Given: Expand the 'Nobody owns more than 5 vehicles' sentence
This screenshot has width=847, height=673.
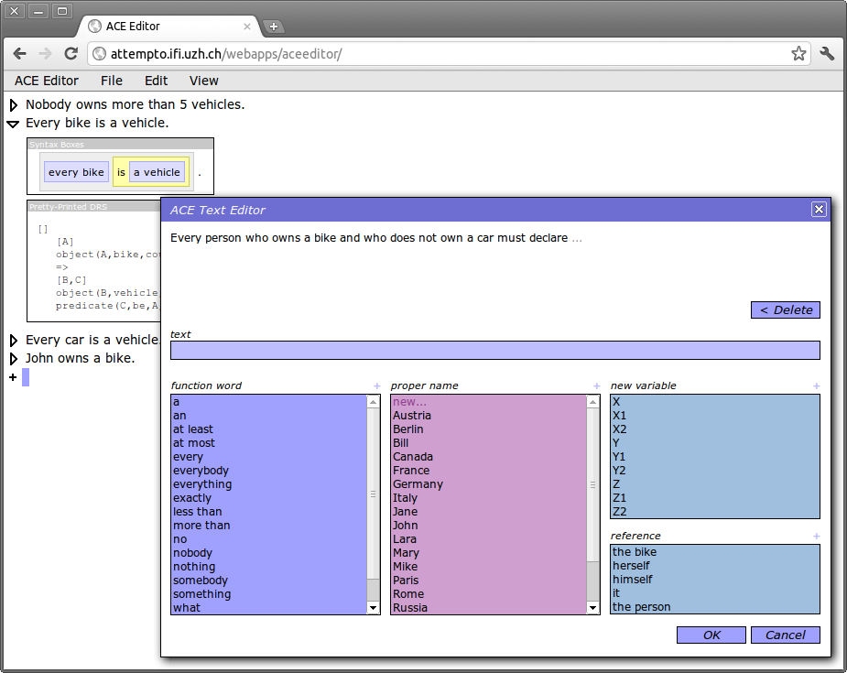Looking at the screenshot, I should click(14, 105).
